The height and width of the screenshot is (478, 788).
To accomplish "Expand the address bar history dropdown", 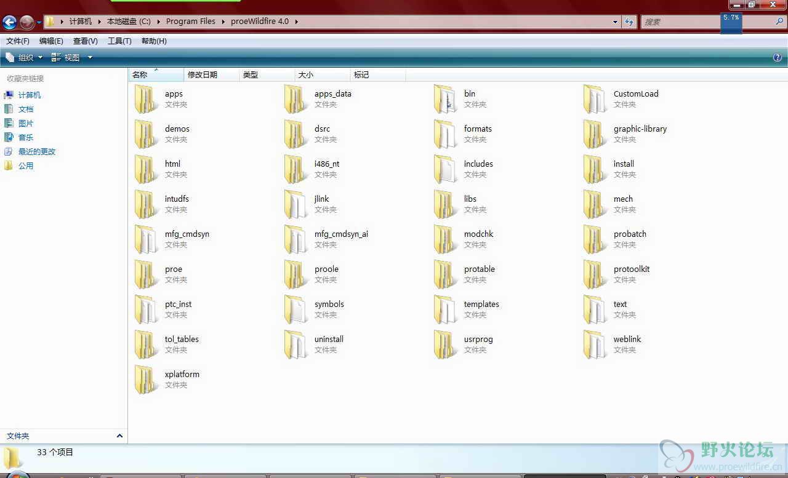I will pyautogui.click(x=615, y=22).
